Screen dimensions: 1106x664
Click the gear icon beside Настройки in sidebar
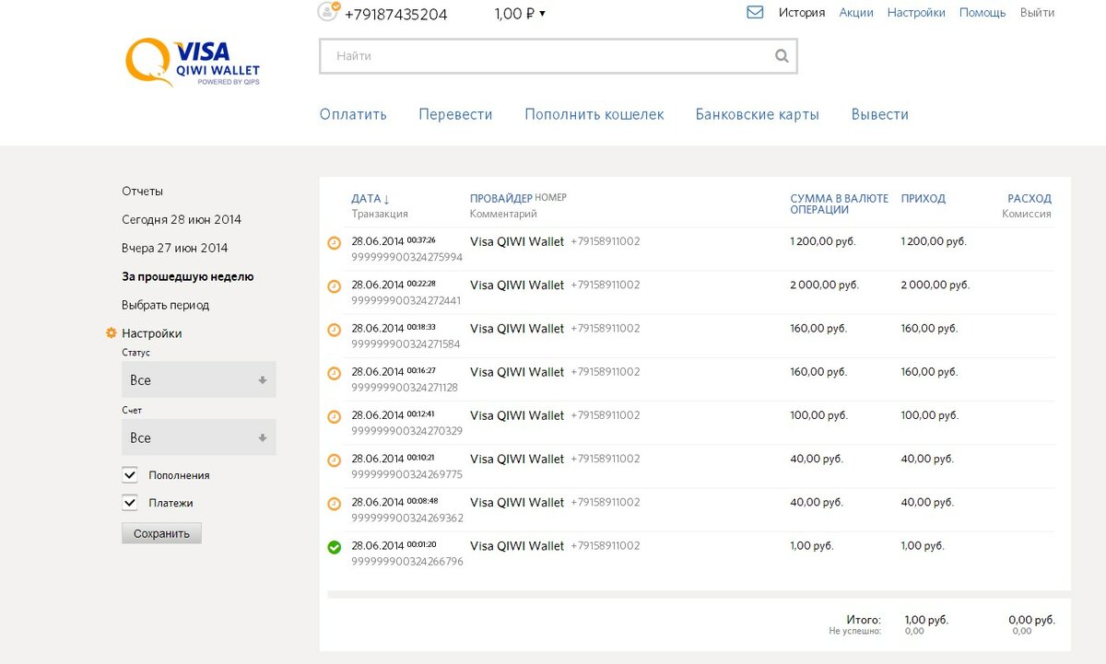point(112,333)
